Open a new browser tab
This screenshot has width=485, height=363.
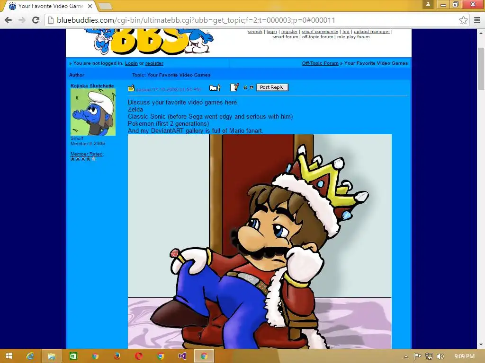(105, 6)
